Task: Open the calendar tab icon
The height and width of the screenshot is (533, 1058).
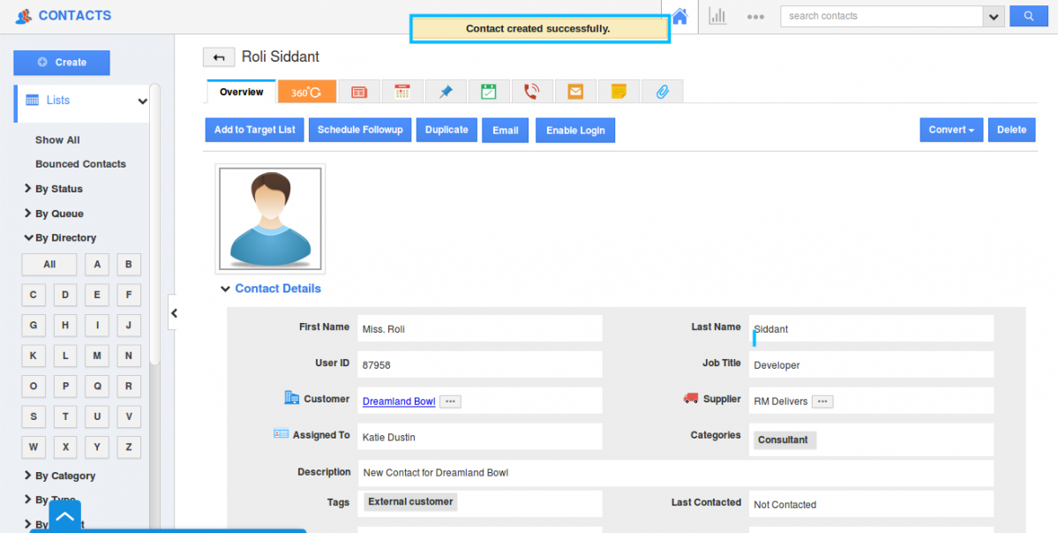Action: click(402, 92)
